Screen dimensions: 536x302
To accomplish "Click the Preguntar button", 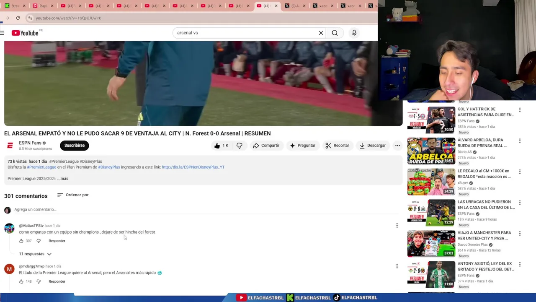I will [302, 146].
